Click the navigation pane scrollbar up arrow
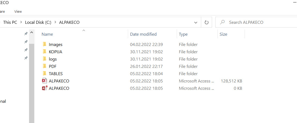 pyautogui.click(x=32, y=32)
